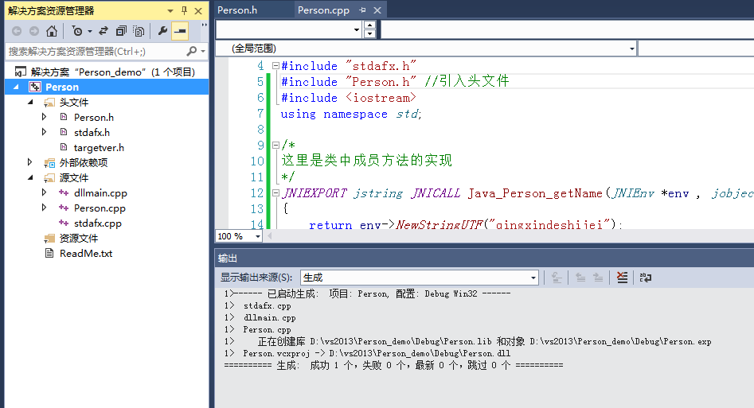Click the toolbar overflow chevron in Solution Explorer
The height and width of the screenshot is (408, 754).
coord(204,25)
